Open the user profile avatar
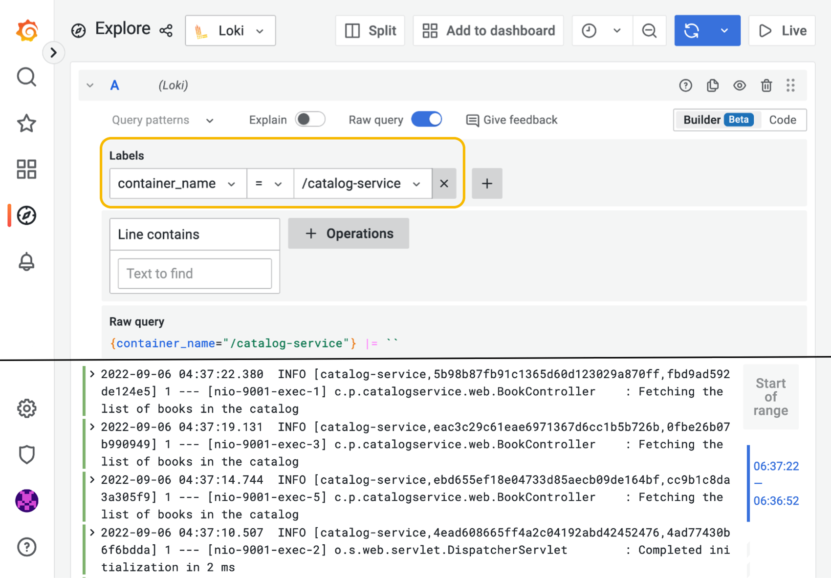831x578 pixels. click(26, 501)
